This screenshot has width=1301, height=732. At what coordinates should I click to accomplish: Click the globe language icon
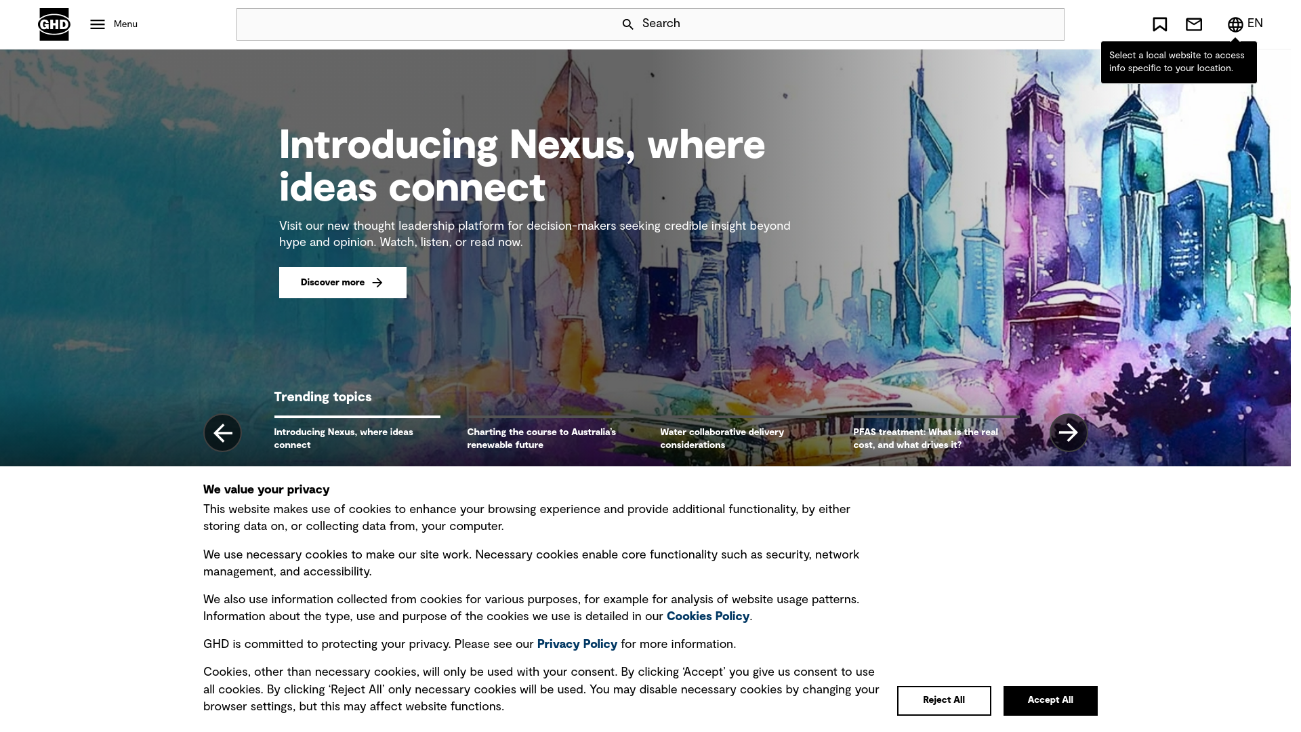tap(1235, 24)
